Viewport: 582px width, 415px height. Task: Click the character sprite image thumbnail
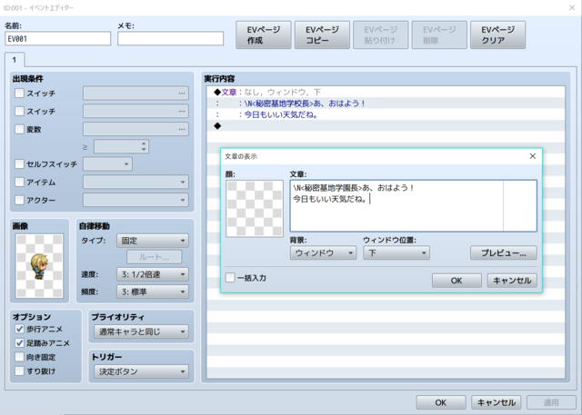click(39, 266)
